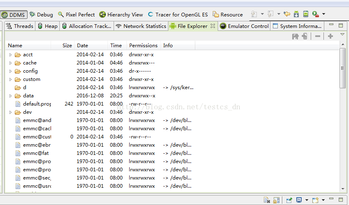Click the vertical scrollbar down arrow

click(343, 189)
